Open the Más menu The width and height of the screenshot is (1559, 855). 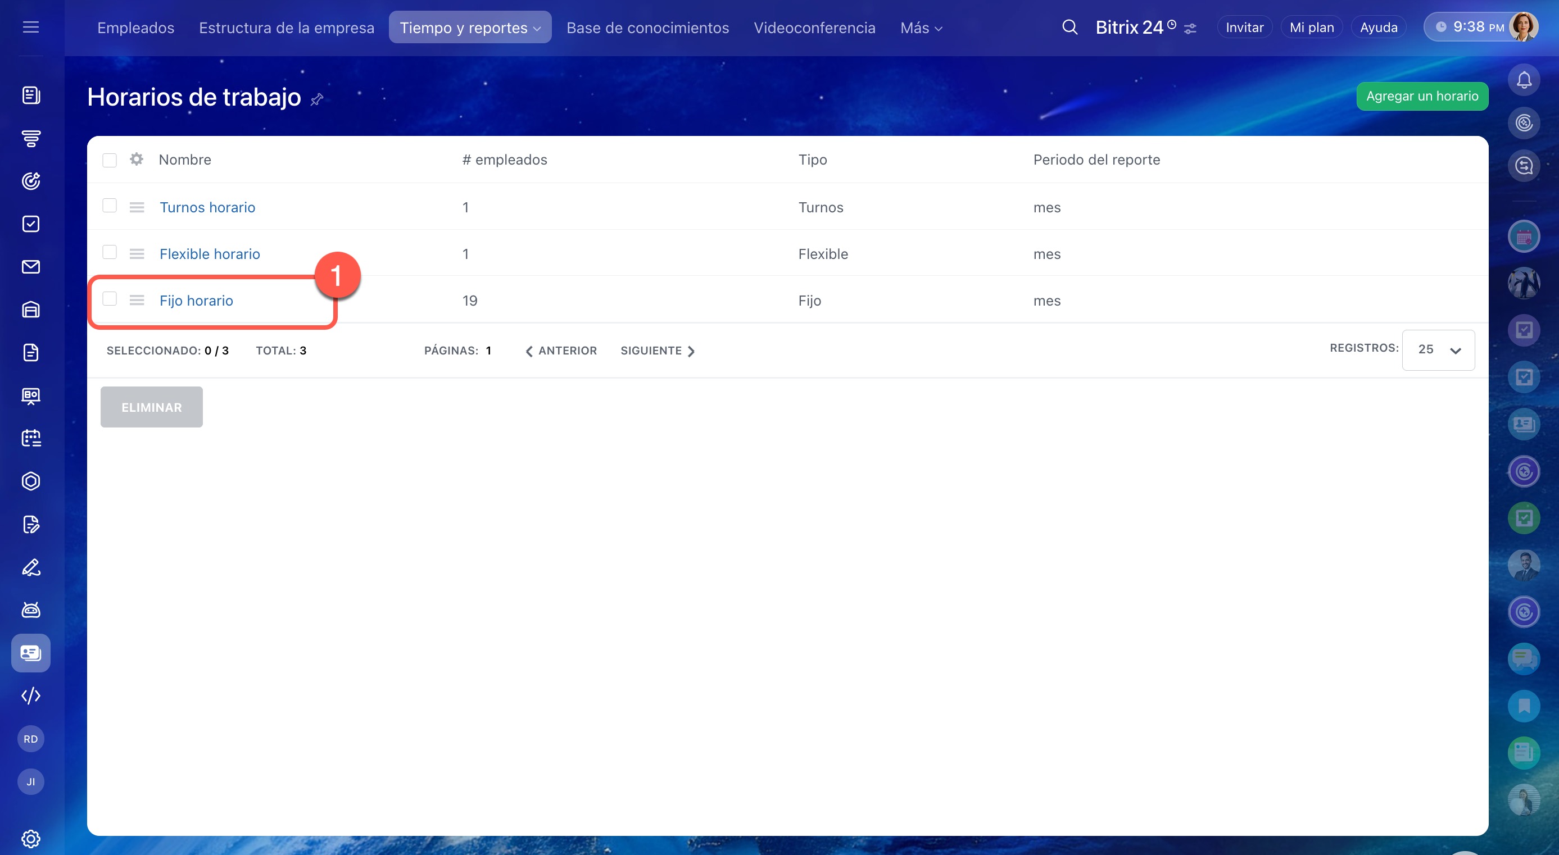[921, 28]
